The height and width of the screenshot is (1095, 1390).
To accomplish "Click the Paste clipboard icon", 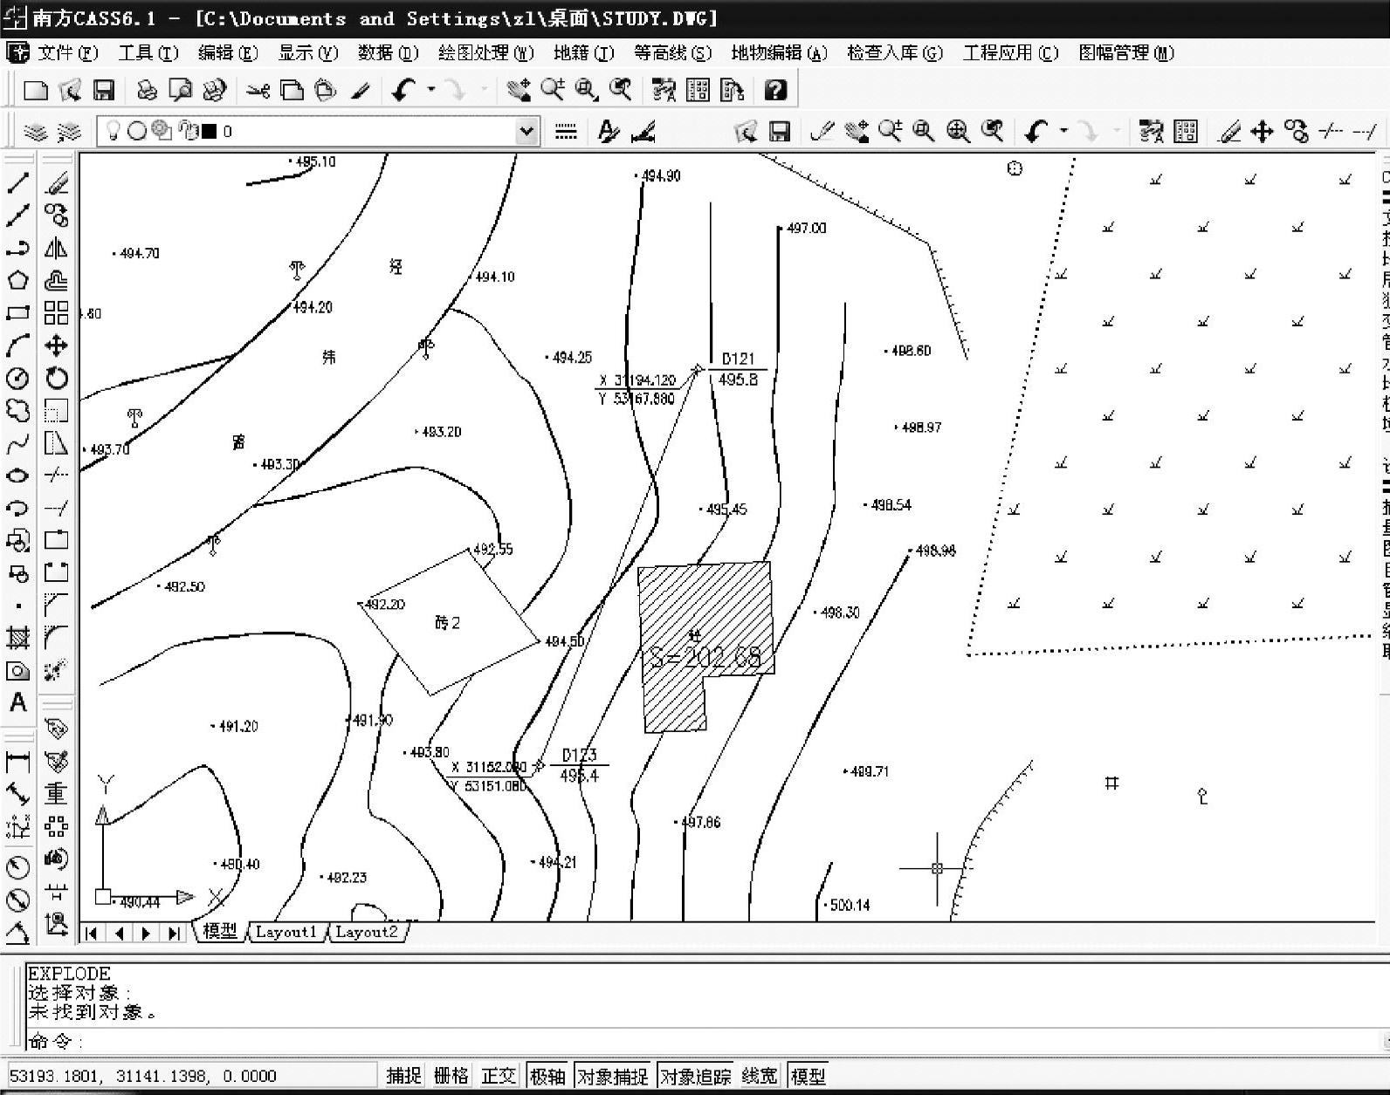I will click(x=325, y=90).
